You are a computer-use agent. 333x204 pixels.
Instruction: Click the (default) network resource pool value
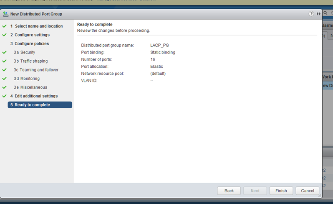[x=158, y=74]
